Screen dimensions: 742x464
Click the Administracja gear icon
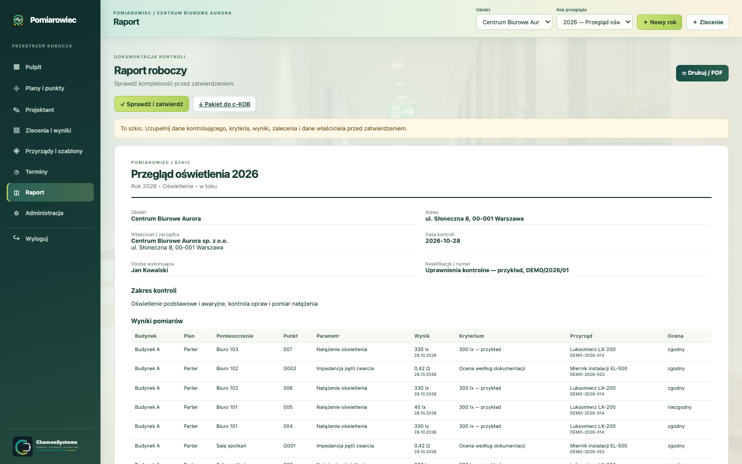(16, 213)
